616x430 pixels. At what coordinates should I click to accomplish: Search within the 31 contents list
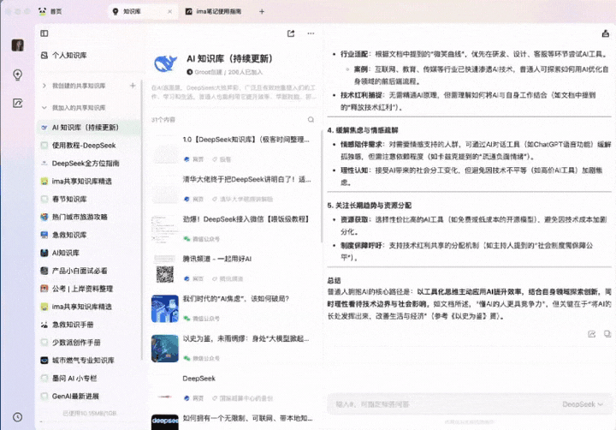tap(311, 119)
